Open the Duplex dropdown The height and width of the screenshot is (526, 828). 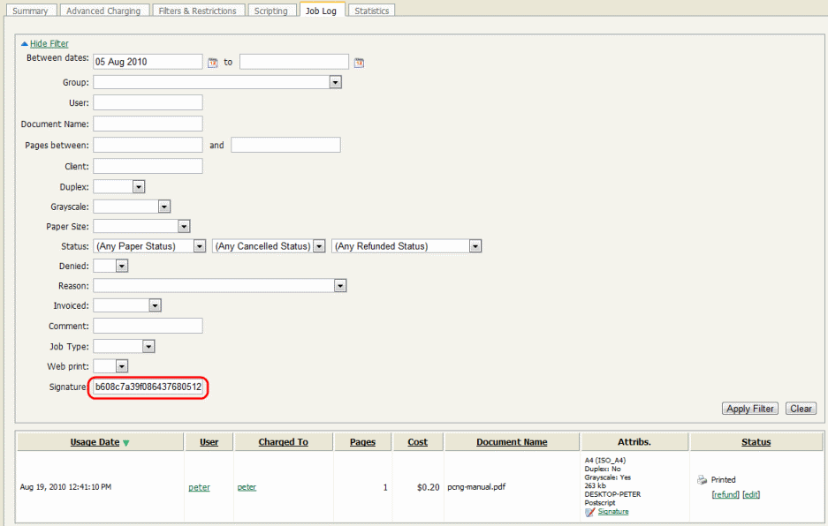tap(139, 187)
